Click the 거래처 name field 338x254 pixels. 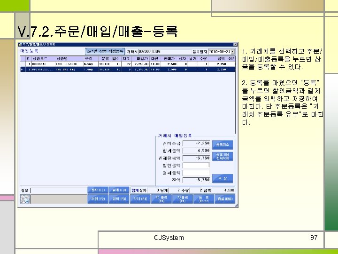tap(171, 52)
